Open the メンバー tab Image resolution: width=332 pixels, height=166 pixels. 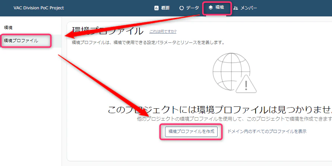point(245,8)
